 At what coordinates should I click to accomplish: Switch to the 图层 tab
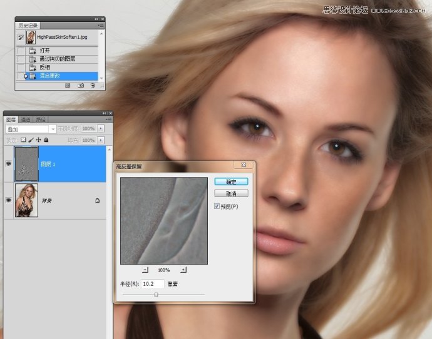coord(11,119)
